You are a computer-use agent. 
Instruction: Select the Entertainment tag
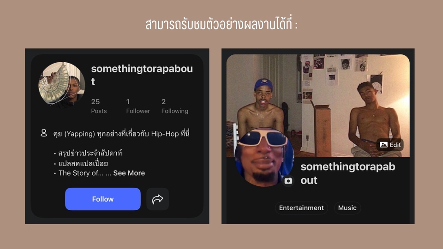click(301, 208)
